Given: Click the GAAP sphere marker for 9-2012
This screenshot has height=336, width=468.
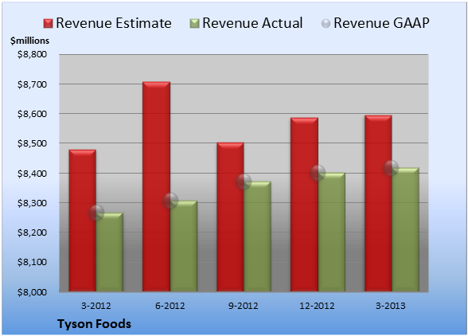Looking at the screenshot, I should click(244, 182).
